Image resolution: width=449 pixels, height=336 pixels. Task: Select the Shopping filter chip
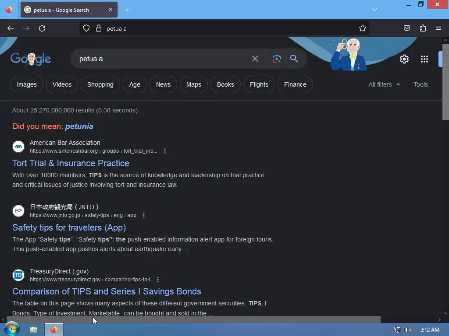[x=100, y=84]
